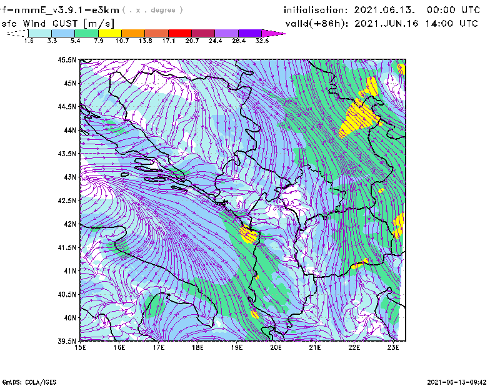
Task: Click the green 5.4–7.9 legend swatch
Action: [86, 33]
